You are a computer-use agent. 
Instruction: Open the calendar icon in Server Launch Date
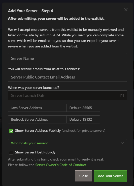tap(122, 95)
